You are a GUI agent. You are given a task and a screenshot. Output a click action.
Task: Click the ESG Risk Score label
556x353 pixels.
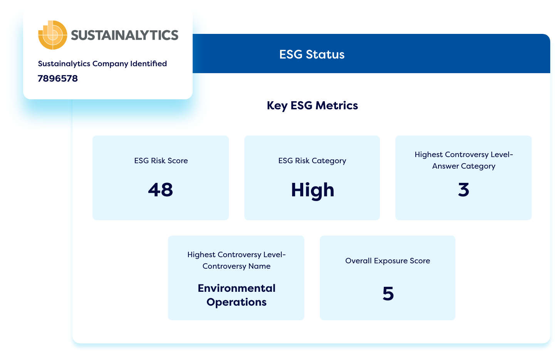161,161
